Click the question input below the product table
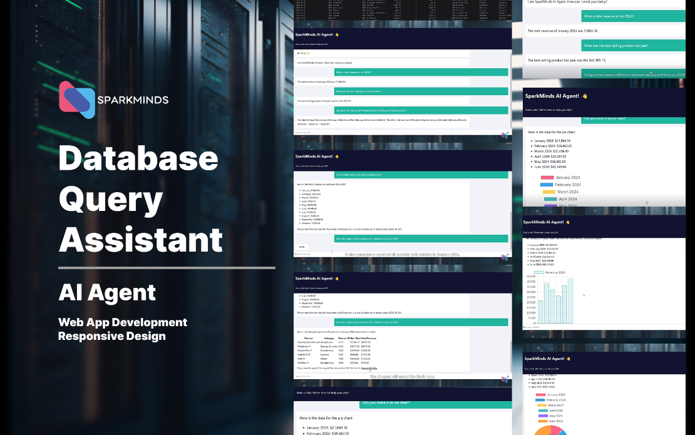Viewport: 695px width, 435px height. coord(398,377)
